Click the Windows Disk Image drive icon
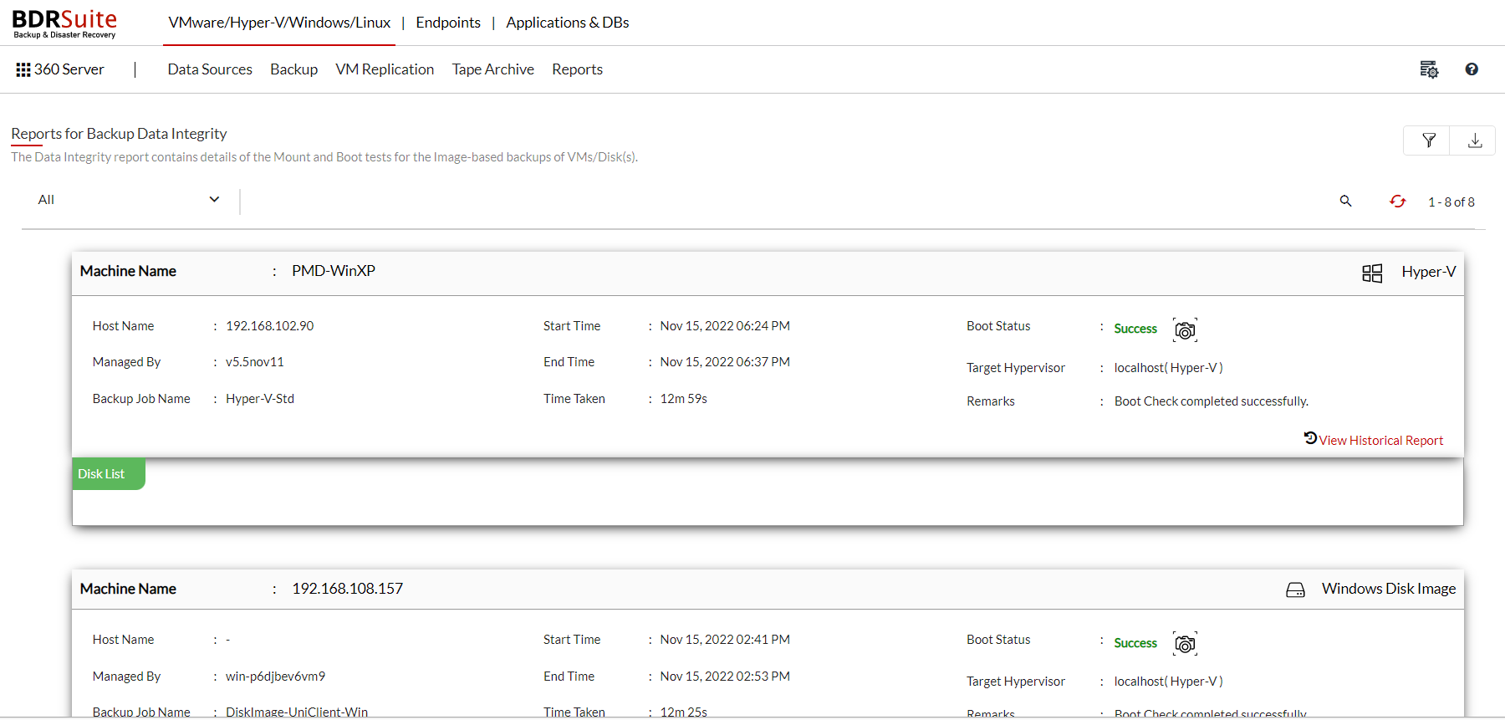1505x720 pixels. [1295, 590]
